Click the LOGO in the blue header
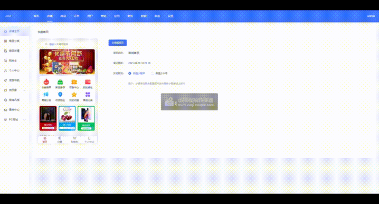 coord(8,16)
